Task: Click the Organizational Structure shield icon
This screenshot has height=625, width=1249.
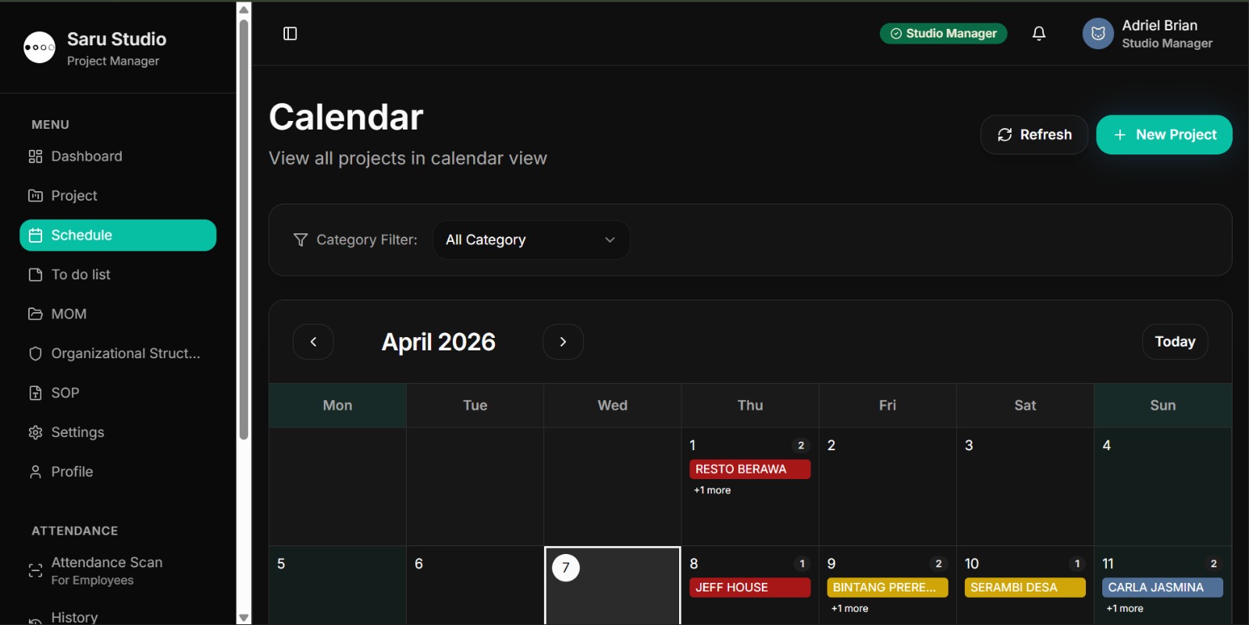Action: click(x=35, y=353)
